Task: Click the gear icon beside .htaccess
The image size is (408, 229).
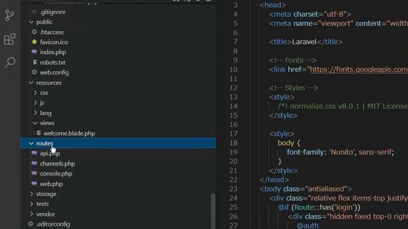Action: pos(34,32)
